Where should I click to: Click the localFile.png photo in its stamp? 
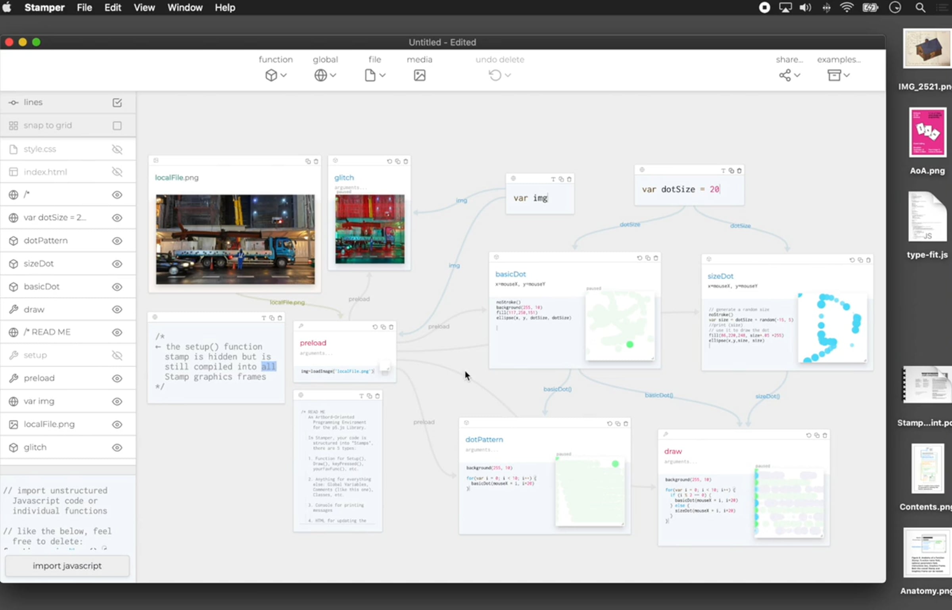click(x=235, y=239)
